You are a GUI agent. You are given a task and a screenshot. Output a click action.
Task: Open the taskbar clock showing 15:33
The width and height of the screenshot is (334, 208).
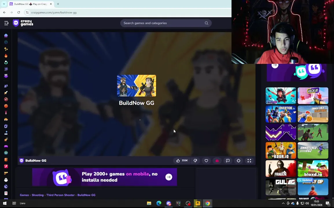tap(317, 203)
